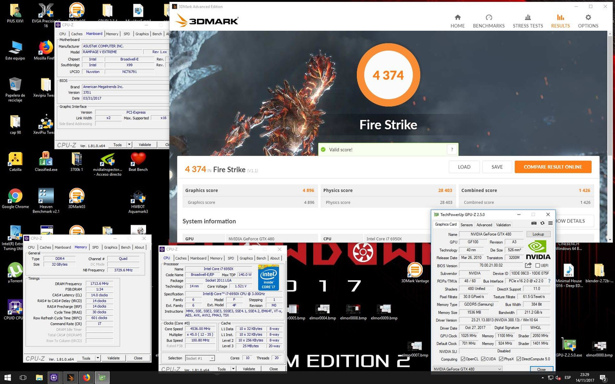
Task: Select 3DMark Vantage desktop shortcut
Action: pyautogui.click(x=415, y=273)
